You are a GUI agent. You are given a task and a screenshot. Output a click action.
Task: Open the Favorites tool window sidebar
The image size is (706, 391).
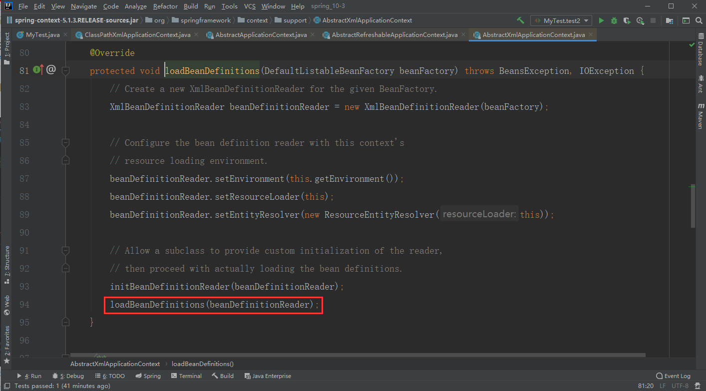7,345
